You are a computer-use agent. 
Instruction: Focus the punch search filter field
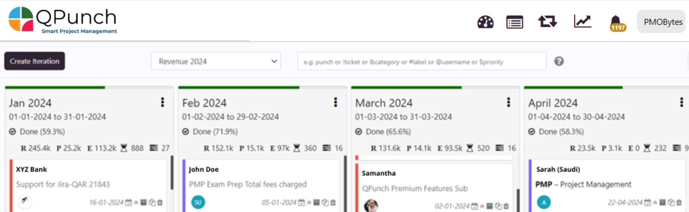422,62
